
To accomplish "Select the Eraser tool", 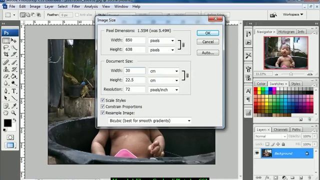I will tap(6, 76).
